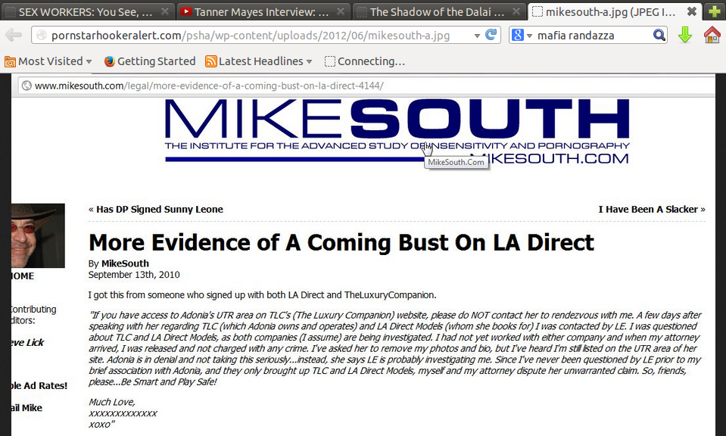Viewport: 726px width, 436px height.
Task: Click the HOME sidebar link
Action: click(x=23, y=276)
